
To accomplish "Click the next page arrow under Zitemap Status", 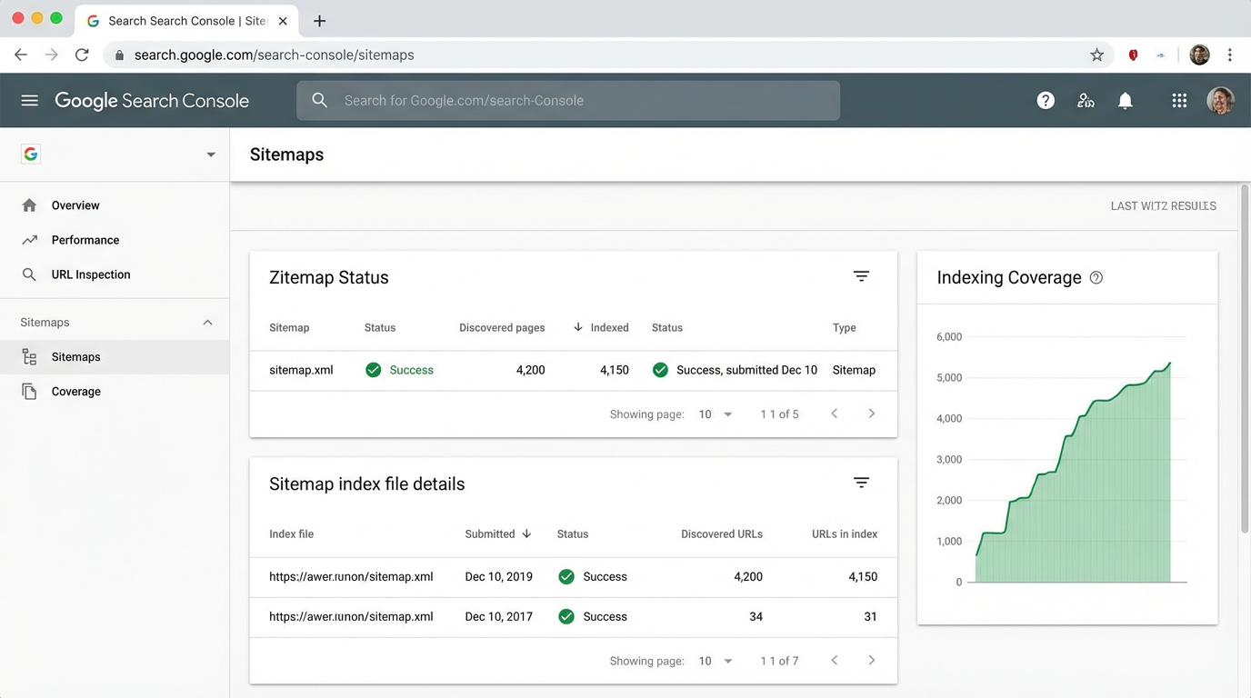I will pos(871,414).
